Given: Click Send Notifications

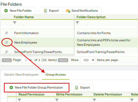Looking at the screenshot, I should (x=82, y=11).
